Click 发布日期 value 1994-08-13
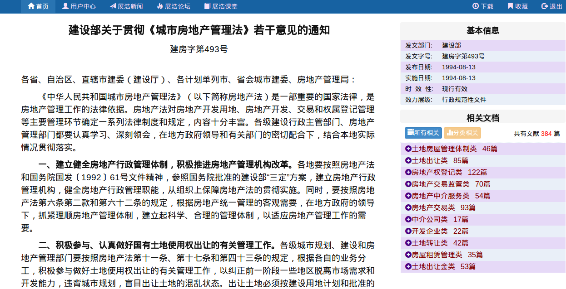Image resolution: width=566 pixels, height=289 pixels. pos(459,67)
